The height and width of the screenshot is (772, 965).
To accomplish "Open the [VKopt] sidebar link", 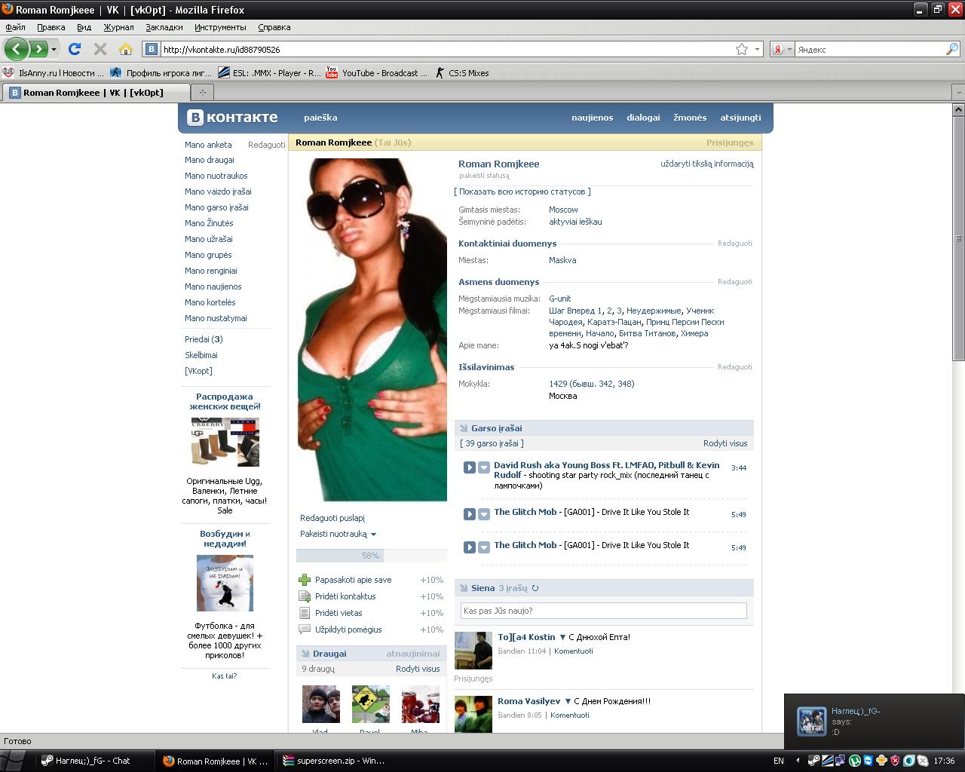I will (x=198, y=371).
